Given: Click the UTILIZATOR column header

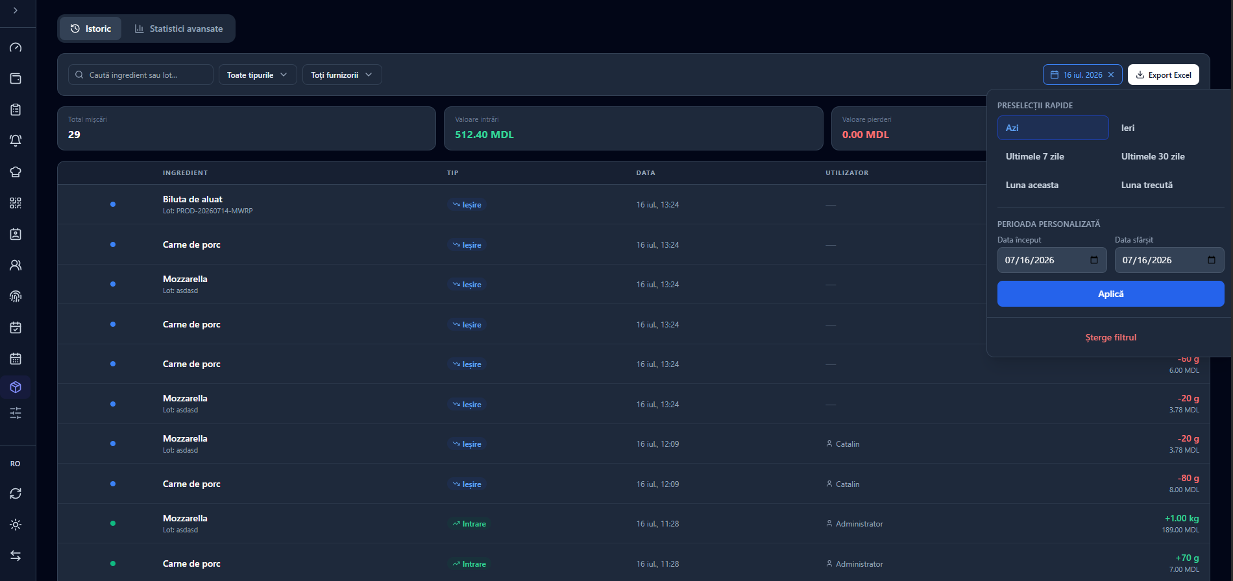Looking at the screenshot, I should (847, 173).
